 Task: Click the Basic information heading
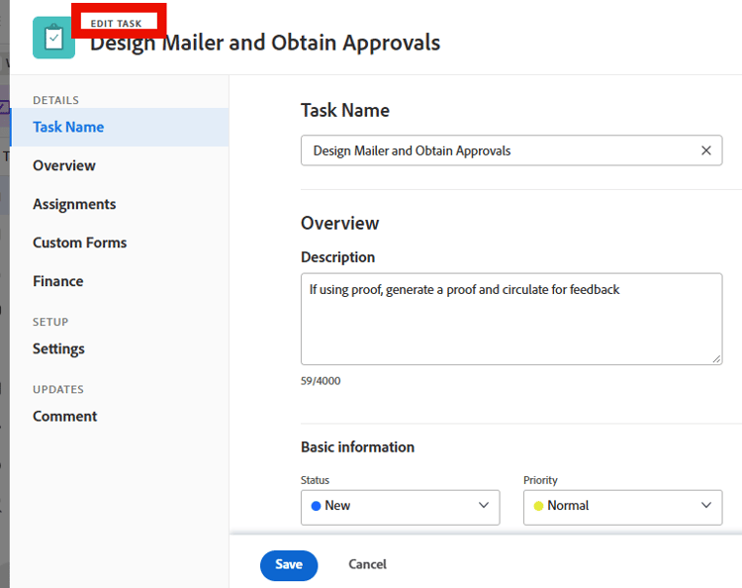point(357,446)
